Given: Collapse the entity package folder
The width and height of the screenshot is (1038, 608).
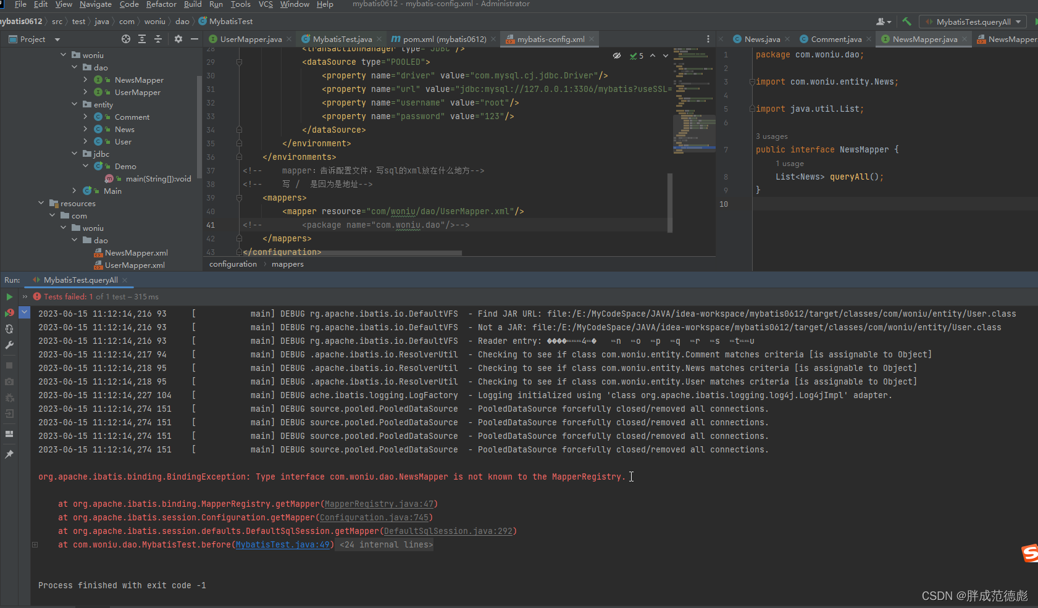Looking at the screenshot, I should [x=74, y=104].
